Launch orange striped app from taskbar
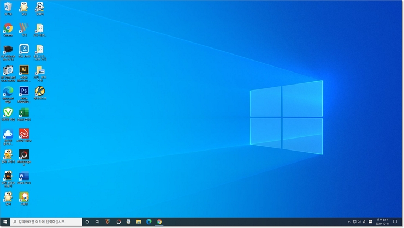404x228 pixels. click(108, 221)
